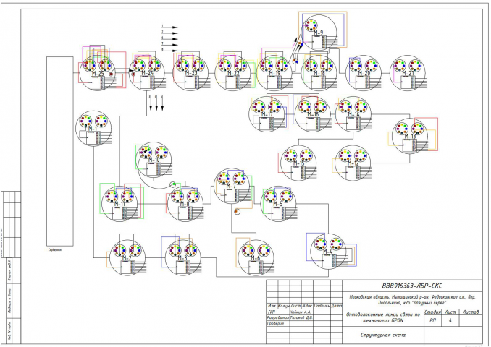Click the M-23 node label

(191, 74)
